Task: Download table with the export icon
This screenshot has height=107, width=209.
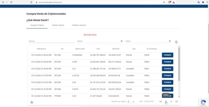Action: [x=32, y=102]
